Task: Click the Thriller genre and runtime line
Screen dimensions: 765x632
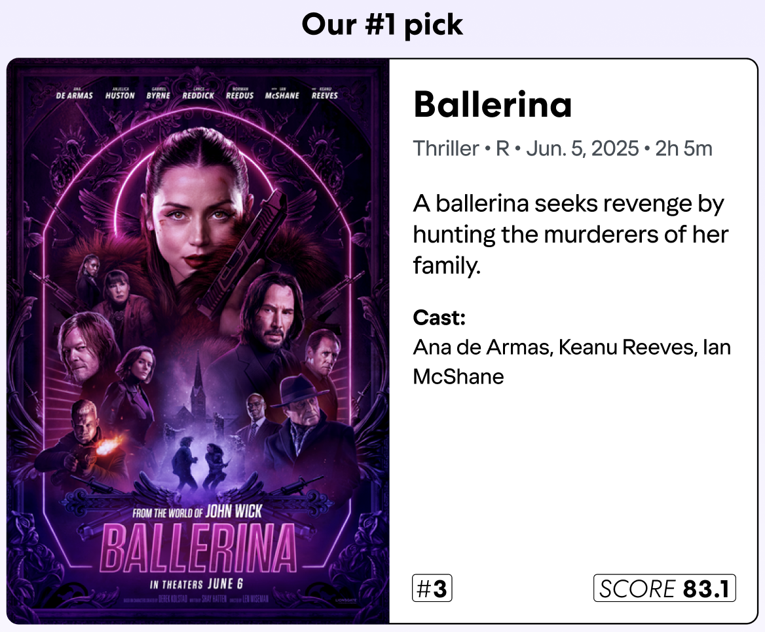Action: [x=562, y=149]
